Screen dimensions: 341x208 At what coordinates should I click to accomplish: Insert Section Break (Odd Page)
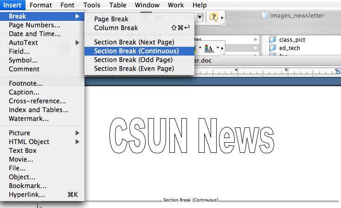point(139,60)
